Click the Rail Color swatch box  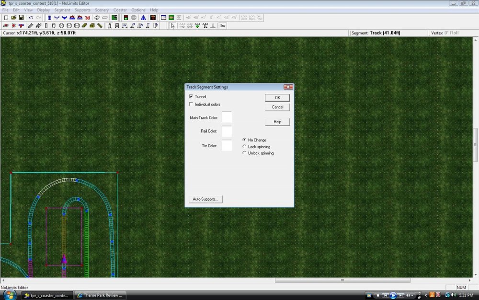pos(227,131)
